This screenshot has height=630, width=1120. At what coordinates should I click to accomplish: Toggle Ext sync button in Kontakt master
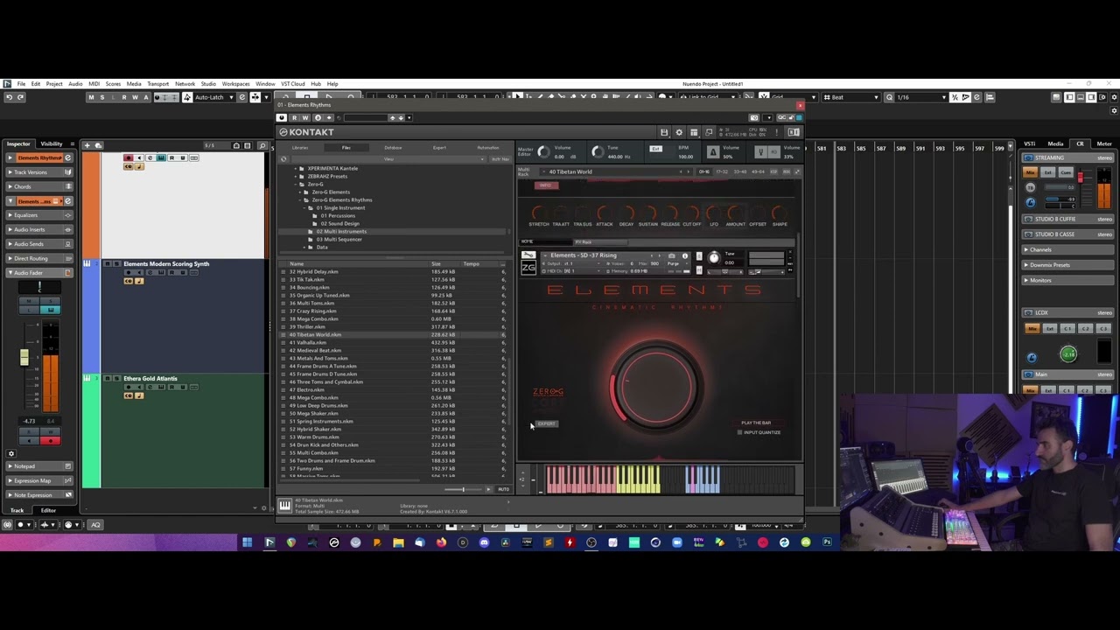coord(655,149)
